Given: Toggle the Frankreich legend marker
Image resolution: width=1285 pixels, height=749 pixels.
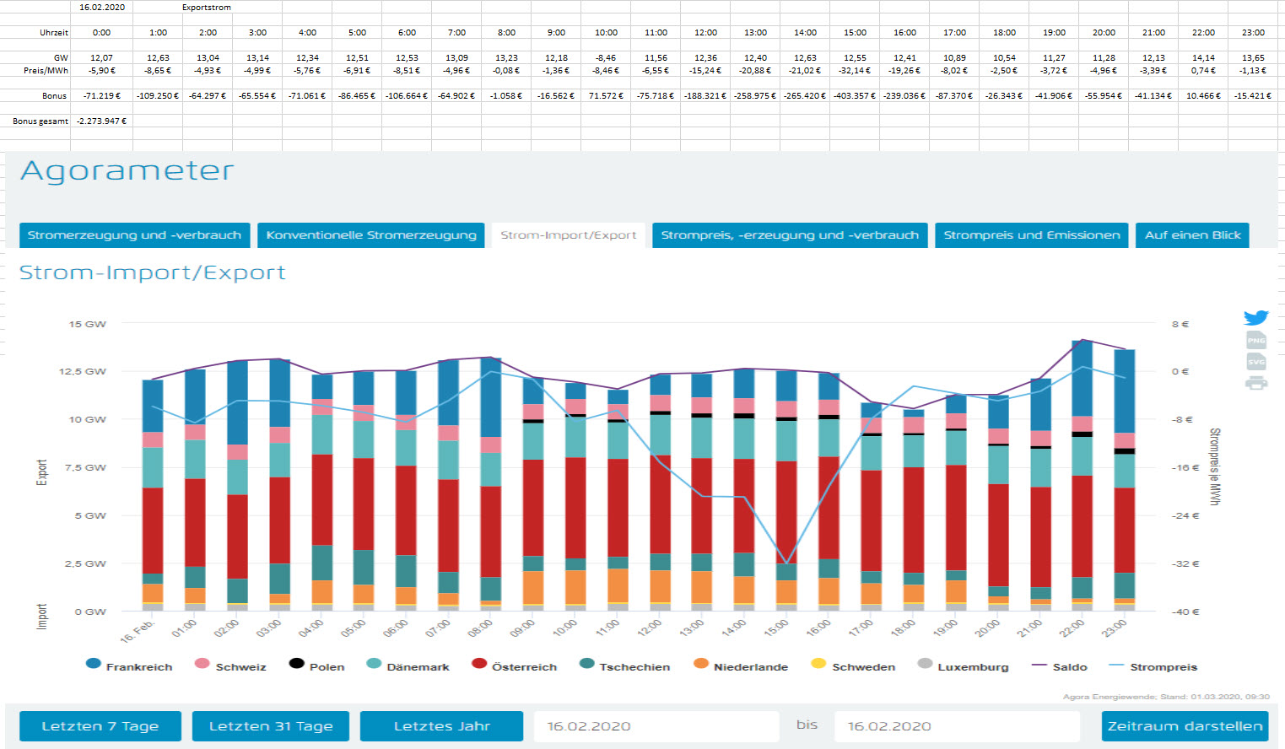Looking at the screenshot, I should click(94, 664).
